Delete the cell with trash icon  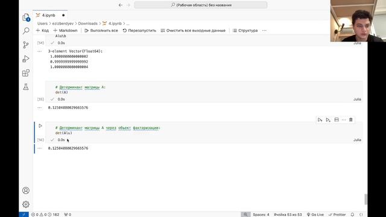pos(351,120)
